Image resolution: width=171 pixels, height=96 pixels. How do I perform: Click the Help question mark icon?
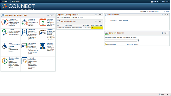pos(165,11)
